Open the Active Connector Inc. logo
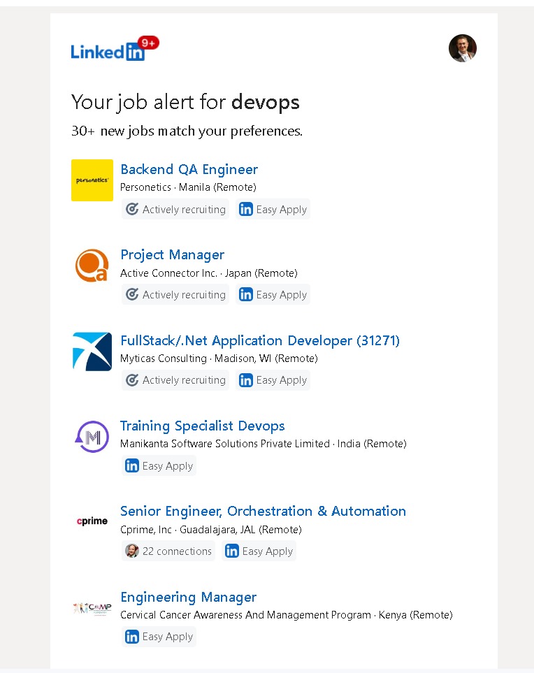The image size is (534, 673). [92, 266]
